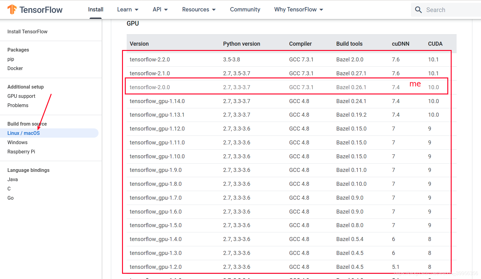Open C language binding
Viewport: 481px width, 279px height.
tap(9, 189)
